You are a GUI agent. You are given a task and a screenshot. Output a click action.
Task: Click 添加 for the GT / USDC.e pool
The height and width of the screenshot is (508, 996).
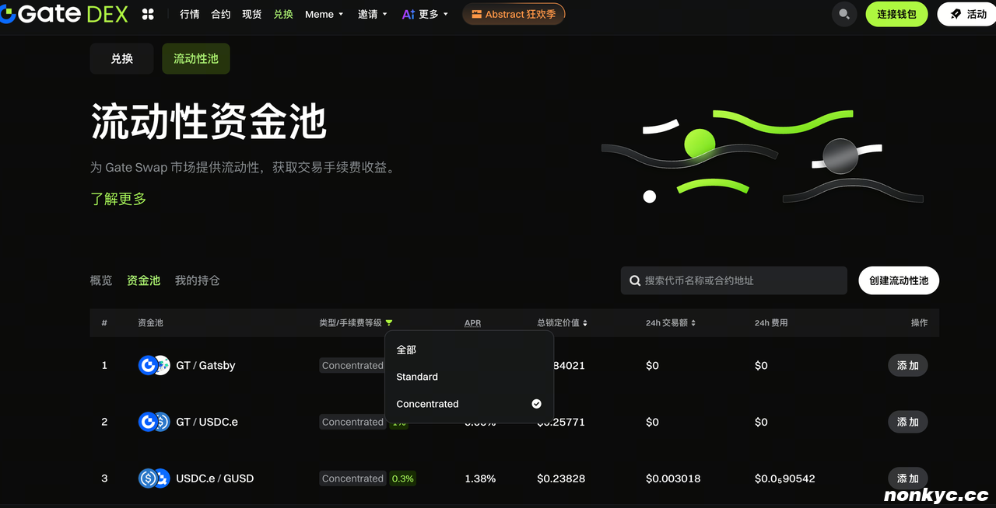(908, 422)
